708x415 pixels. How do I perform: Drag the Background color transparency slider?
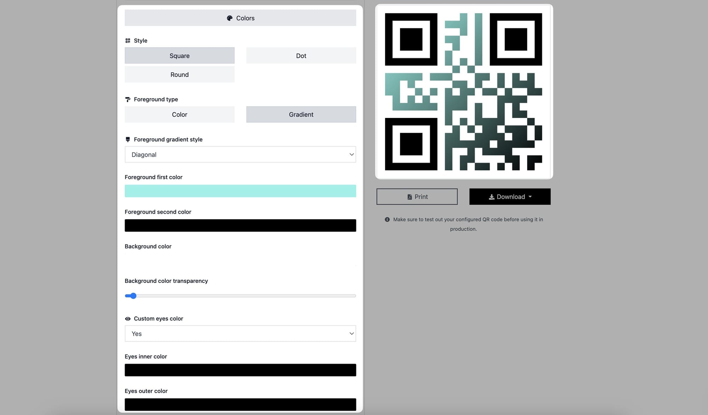pos(132,295)
